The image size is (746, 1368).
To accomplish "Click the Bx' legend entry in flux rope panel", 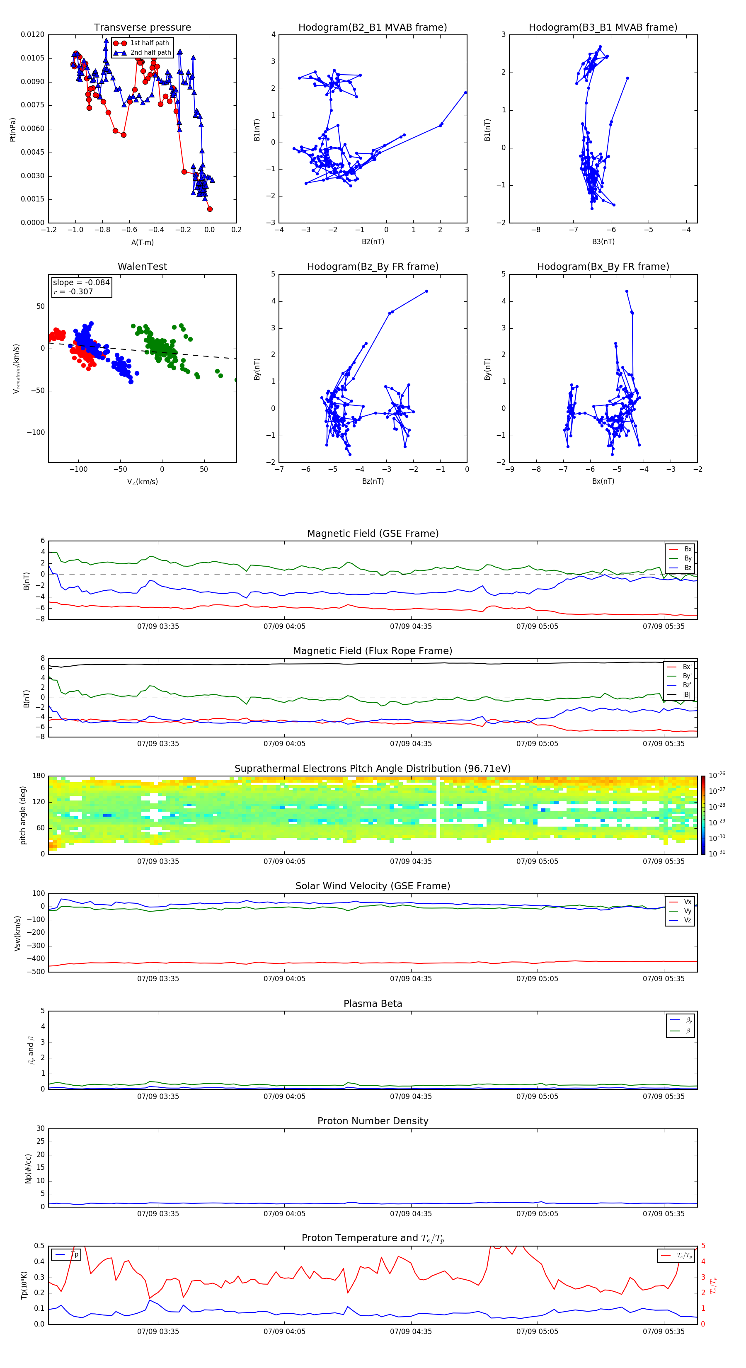I will tap(680, 667).
